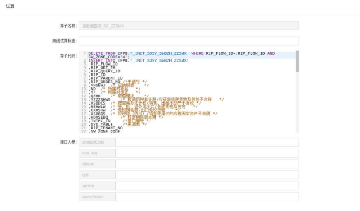Click the djxh parameter name box
Image resolution: width=360 pixels, height=211 pixels.
[98, 175]
